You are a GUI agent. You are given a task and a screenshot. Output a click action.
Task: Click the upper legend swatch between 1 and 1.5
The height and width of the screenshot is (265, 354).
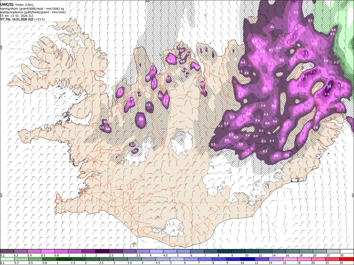point(75,251)
